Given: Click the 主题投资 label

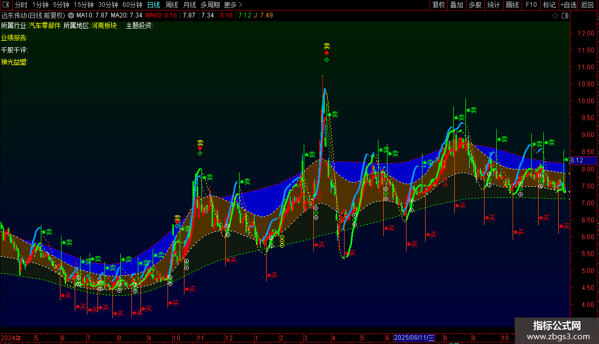Looking at the screenshot, I should pyautogui.click(x=139, y=25).
